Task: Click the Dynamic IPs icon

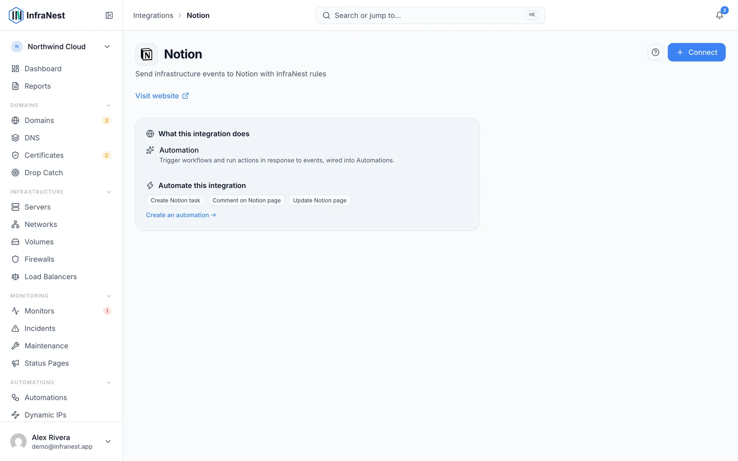Action: [x=15, y=415]
